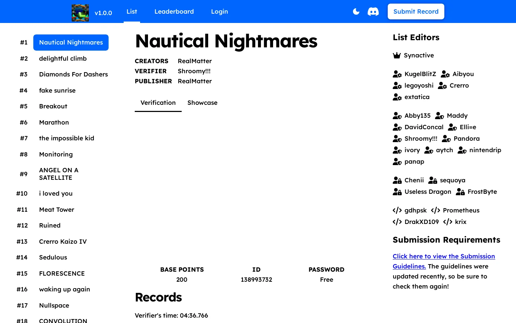Click the crown icon beside Synactive
The height and width of the screenshot is (323, 516).
397,55
